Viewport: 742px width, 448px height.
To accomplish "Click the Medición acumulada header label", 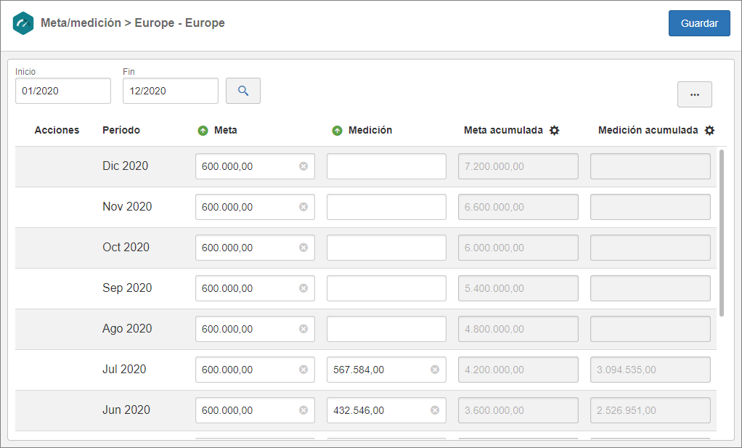I will point(648,130).
